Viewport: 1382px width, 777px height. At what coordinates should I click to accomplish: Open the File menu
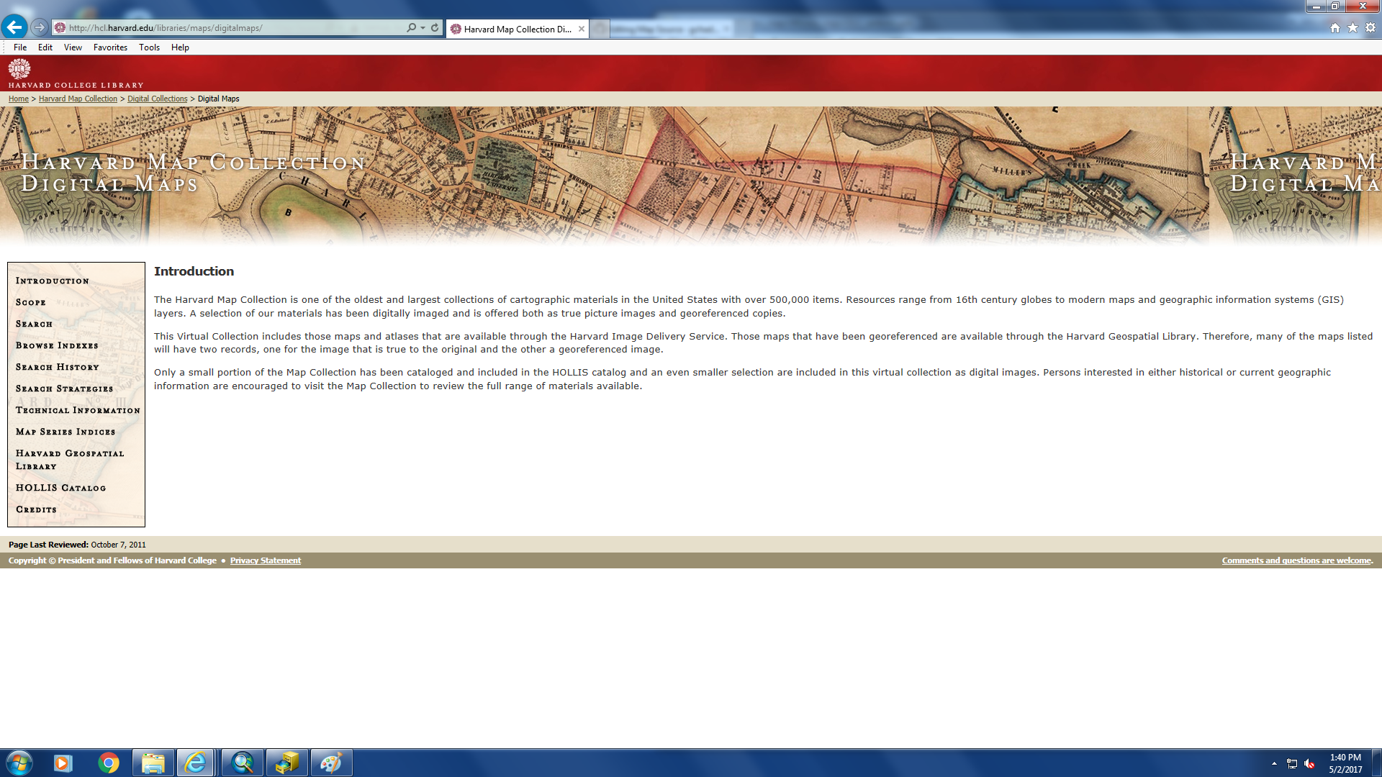click(20, 47)
